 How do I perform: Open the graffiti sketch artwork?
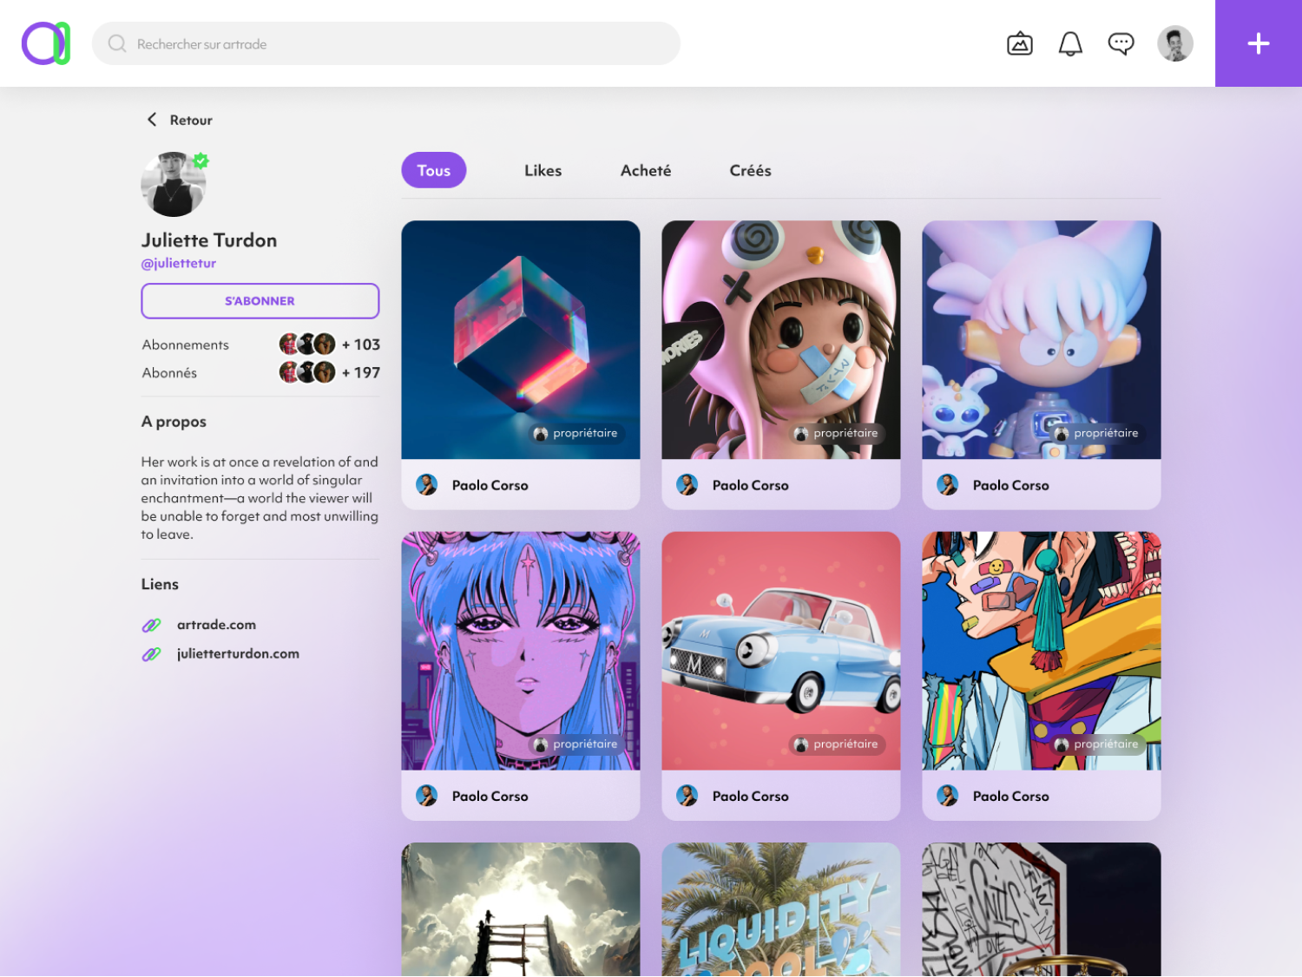[1042, 909]
